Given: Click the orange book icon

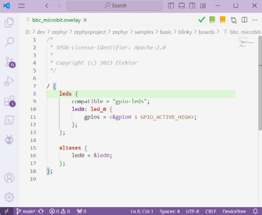Looking at the screenshot, I should (x=223, y=20).
